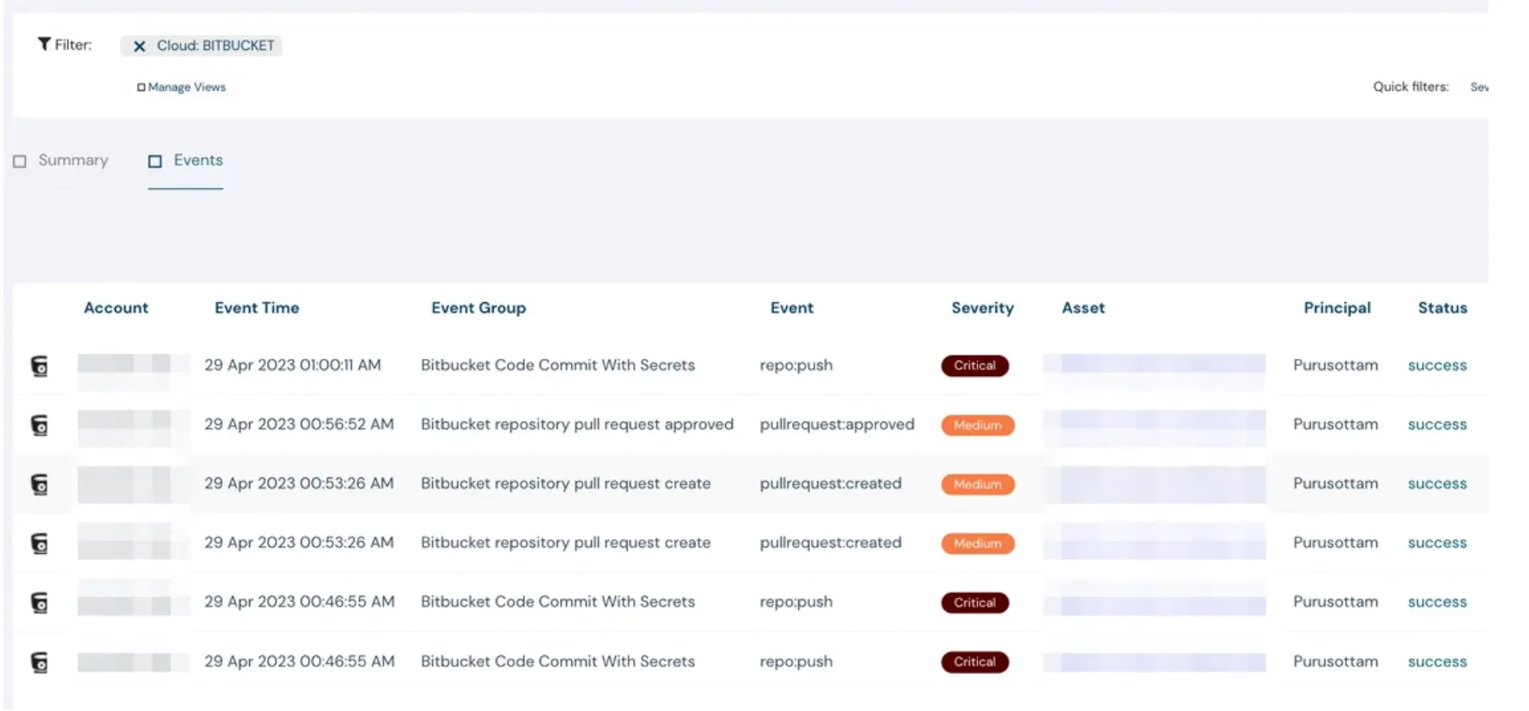Click success status for 01:00:11 AM event
Viewport: 1529px width, 711px height.
[1437, 366]
